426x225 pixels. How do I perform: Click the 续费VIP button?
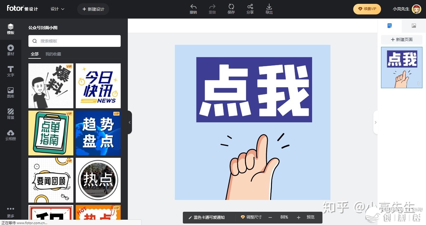point(367,9)
